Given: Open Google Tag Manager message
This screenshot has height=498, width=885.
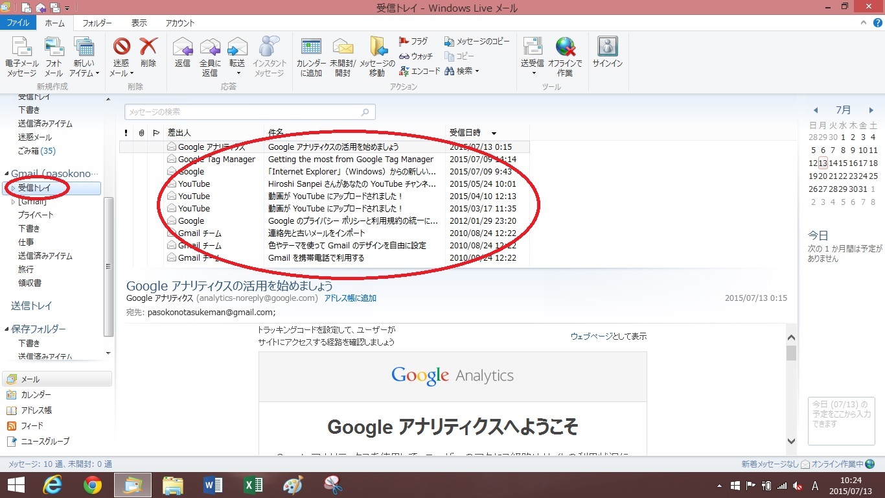Looking at the screenshot, I should pyautogui.click(x=324, y=160).
